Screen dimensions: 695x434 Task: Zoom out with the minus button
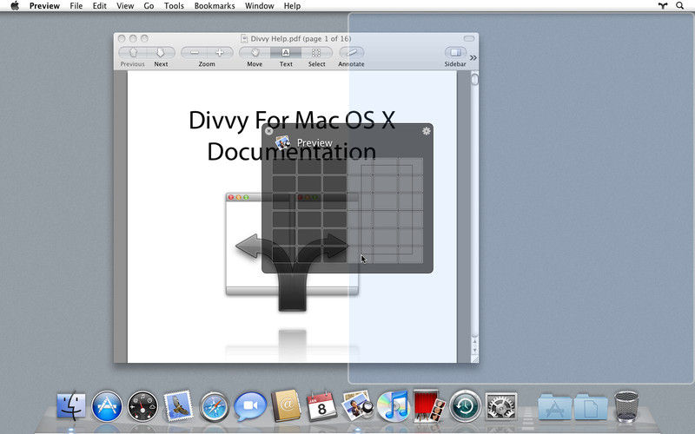point(194,53)
